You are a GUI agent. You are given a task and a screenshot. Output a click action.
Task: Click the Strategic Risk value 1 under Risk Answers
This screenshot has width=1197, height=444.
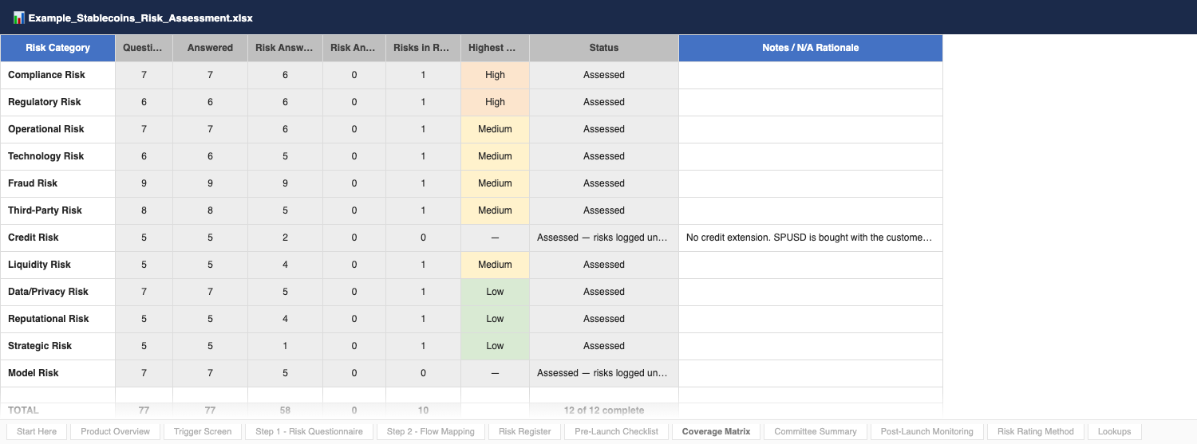pyautogui.click(x=285, y=346)
